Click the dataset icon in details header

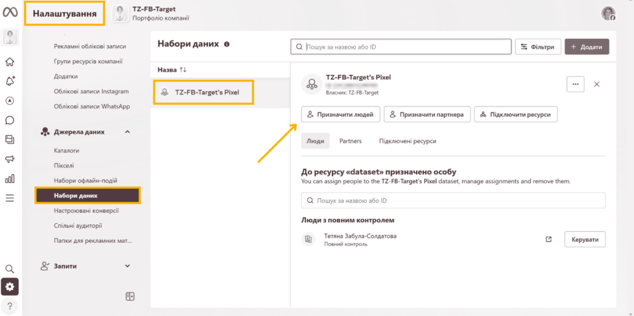[x=311, y=84]
